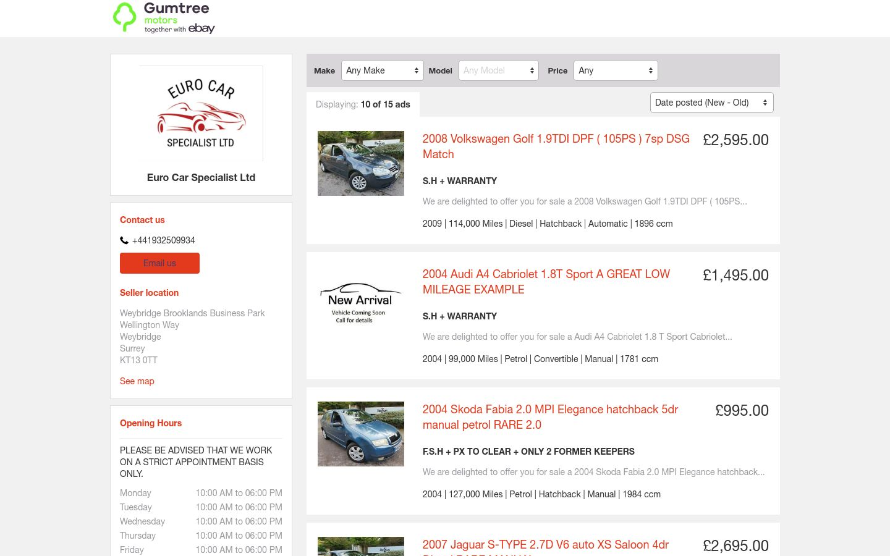Click the Thursday opening hours row

pyautogui.click(x=201, y=536)
